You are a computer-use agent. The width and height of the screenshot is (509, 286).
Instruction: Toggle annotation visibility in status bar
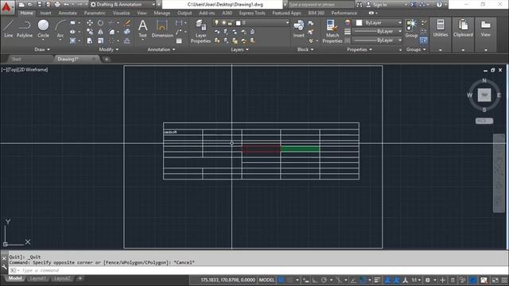pos(387,280)
